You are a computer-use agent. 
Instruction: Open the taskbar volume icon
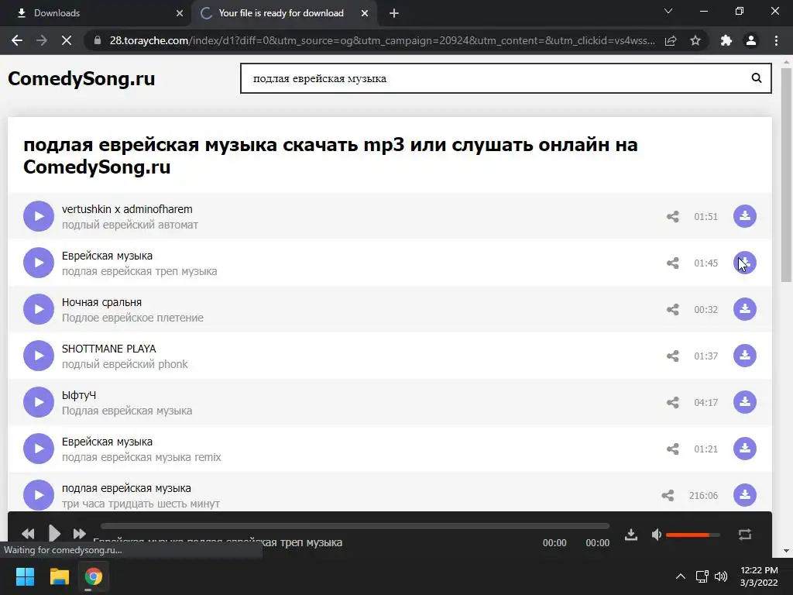coord(721,576)
